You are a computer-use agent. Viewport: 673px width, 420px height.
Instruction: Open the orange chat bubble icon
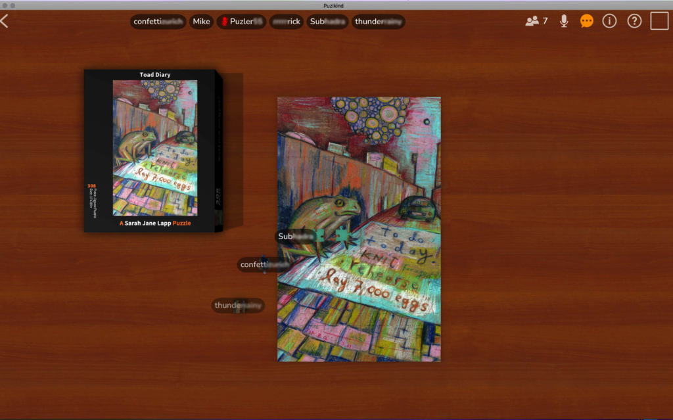(586, 21)
